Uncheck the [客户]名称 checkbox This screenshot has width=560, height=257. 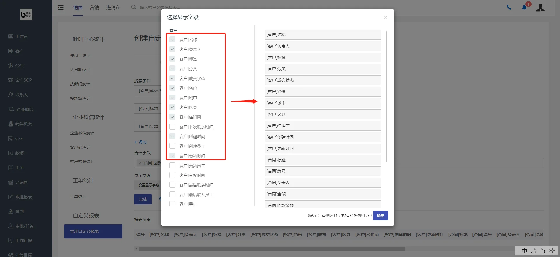pyautogui.click(x=172, y=39)
